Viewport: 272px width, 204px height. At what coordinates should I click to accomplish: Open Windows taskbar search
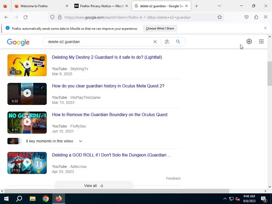tap(19, 199)
